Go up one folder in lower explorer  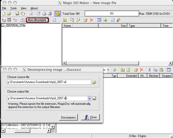point(122,70)
